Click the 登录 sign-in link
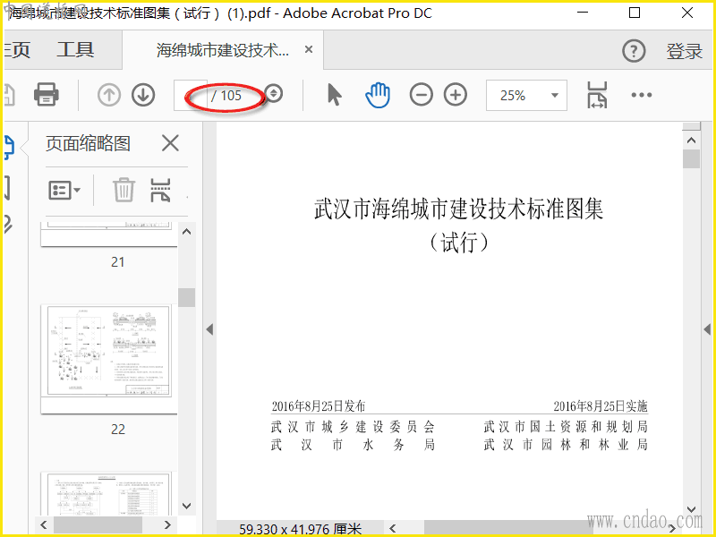The height and width of the screenshot is (537, 716). [x=684, y=51]
